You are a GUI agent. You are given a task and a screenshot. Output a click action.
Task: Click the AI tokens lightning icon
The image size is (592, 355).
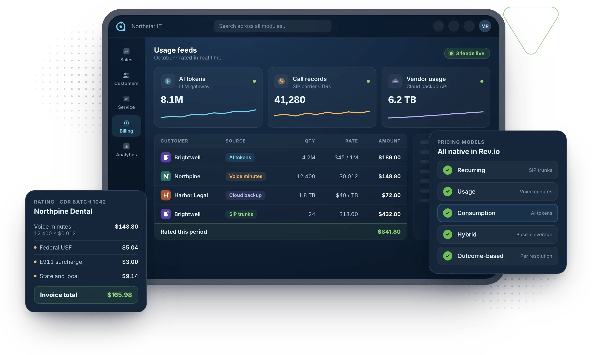coord(168,81)
